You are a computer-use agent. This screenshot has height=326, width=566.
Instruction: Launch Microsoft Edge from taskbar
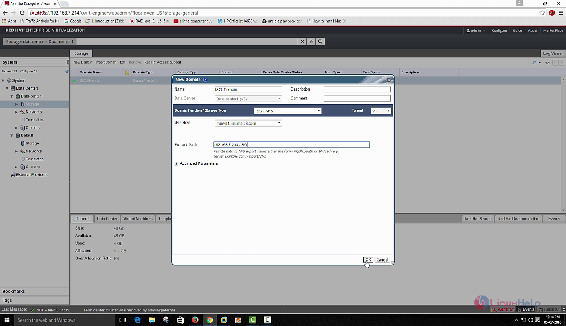click(x=138, y=320)
